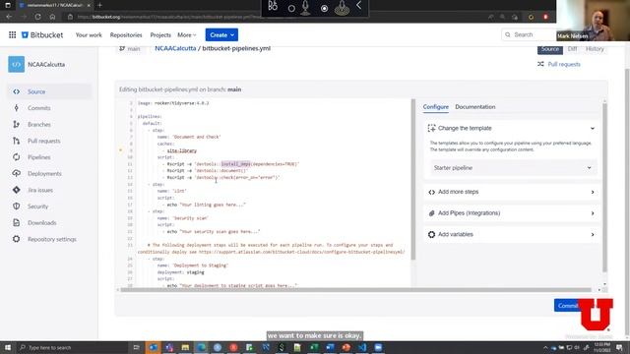Open the Repositories menu item
Viewport: 630px width, 354px height.
(126, 35)
